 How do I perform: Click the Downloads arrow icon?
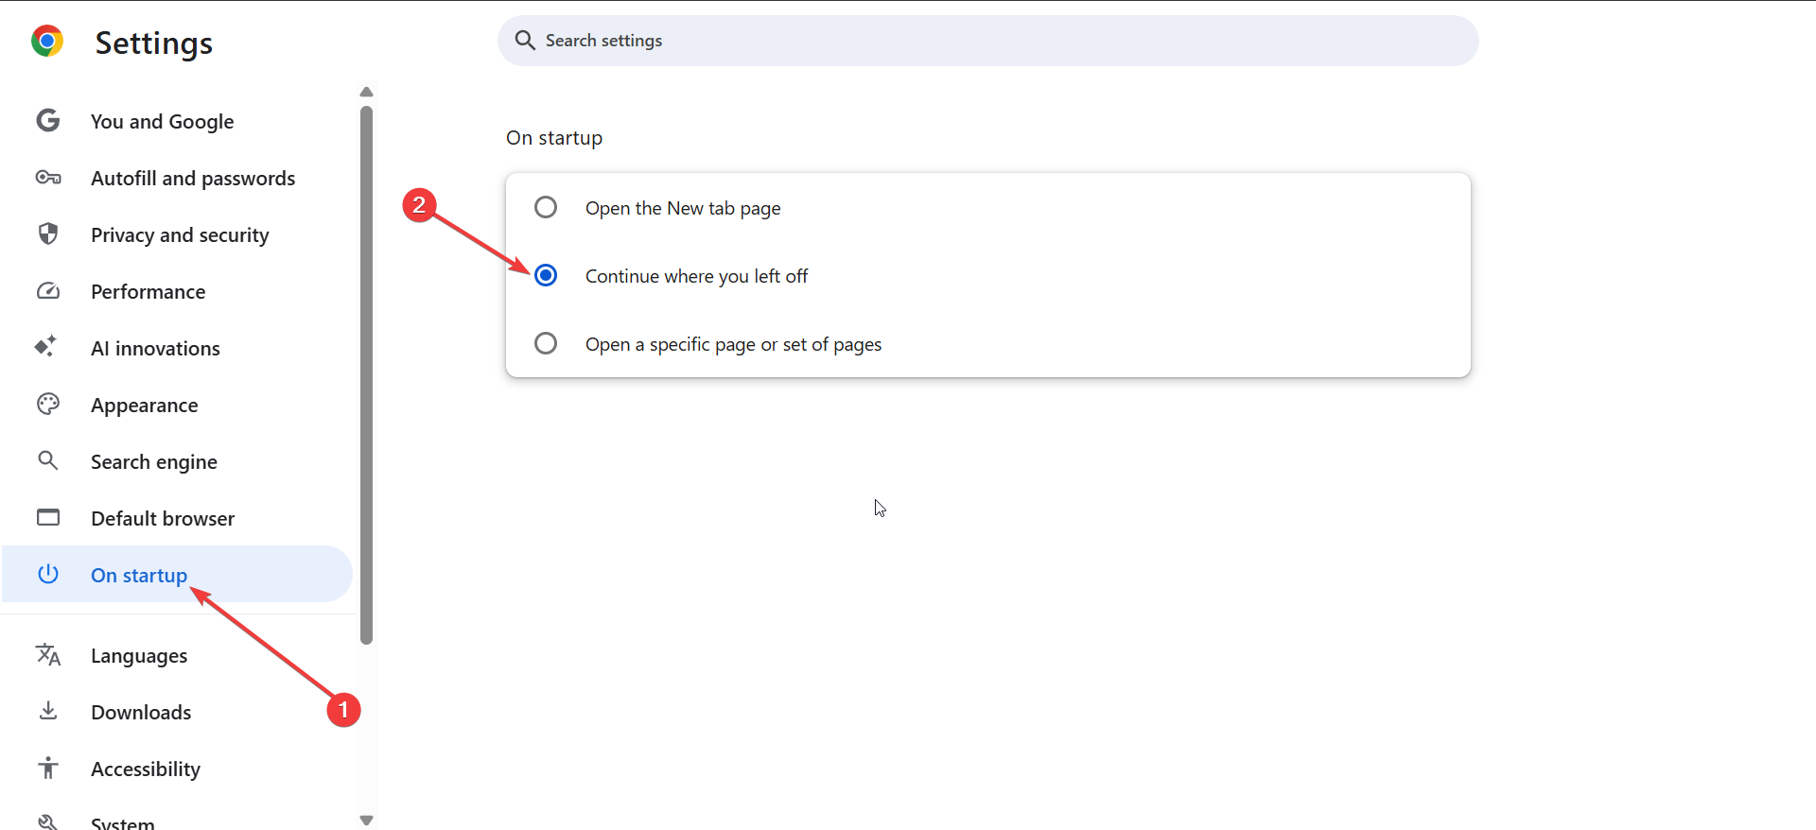(47, 711)
